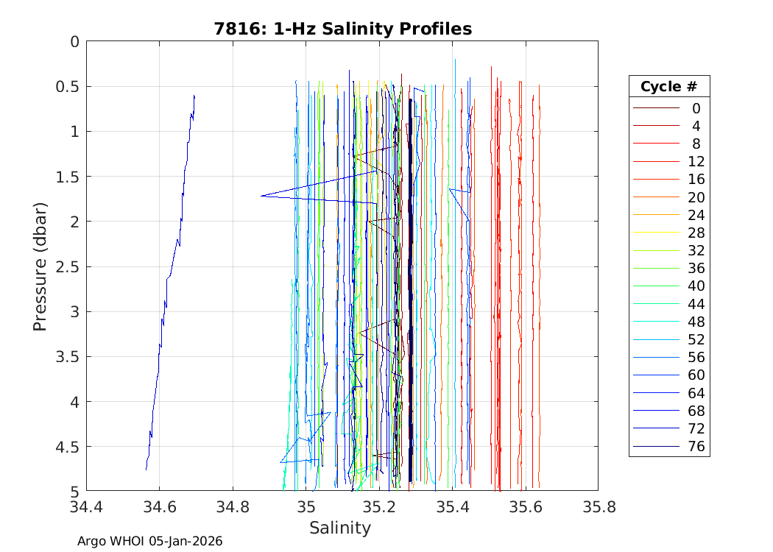The image size is (773, 552).
Task: Click the "Salinity" x-axis label
Action: tap(340, 528)
